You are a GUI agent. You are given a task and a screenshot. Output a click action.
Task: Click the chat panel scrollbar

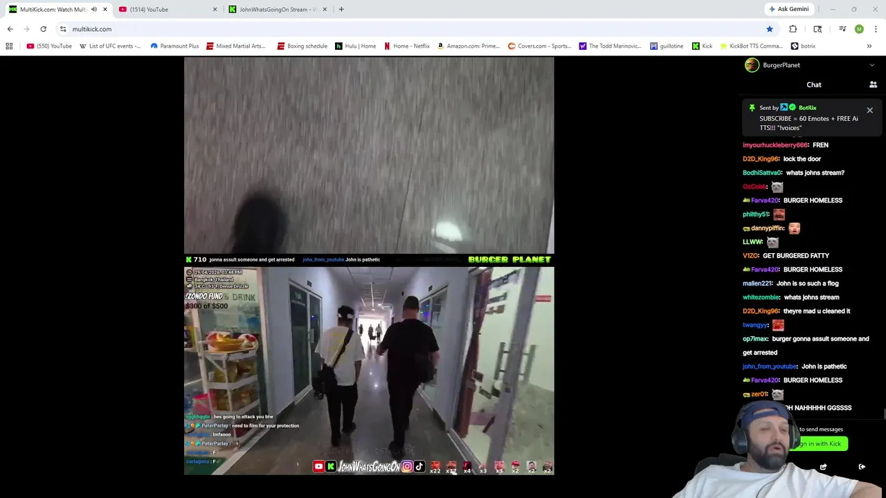(x=884, y=414)
